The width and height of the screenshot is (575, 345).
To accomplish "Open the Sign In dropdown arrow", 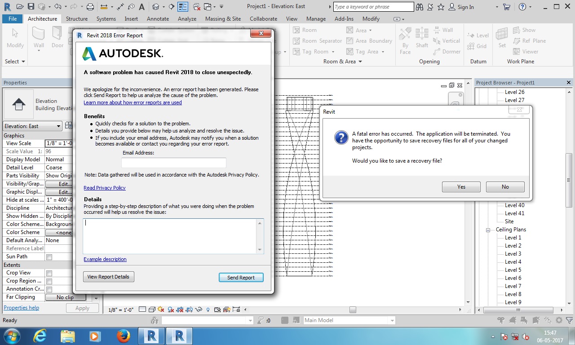I will [497, 7].
